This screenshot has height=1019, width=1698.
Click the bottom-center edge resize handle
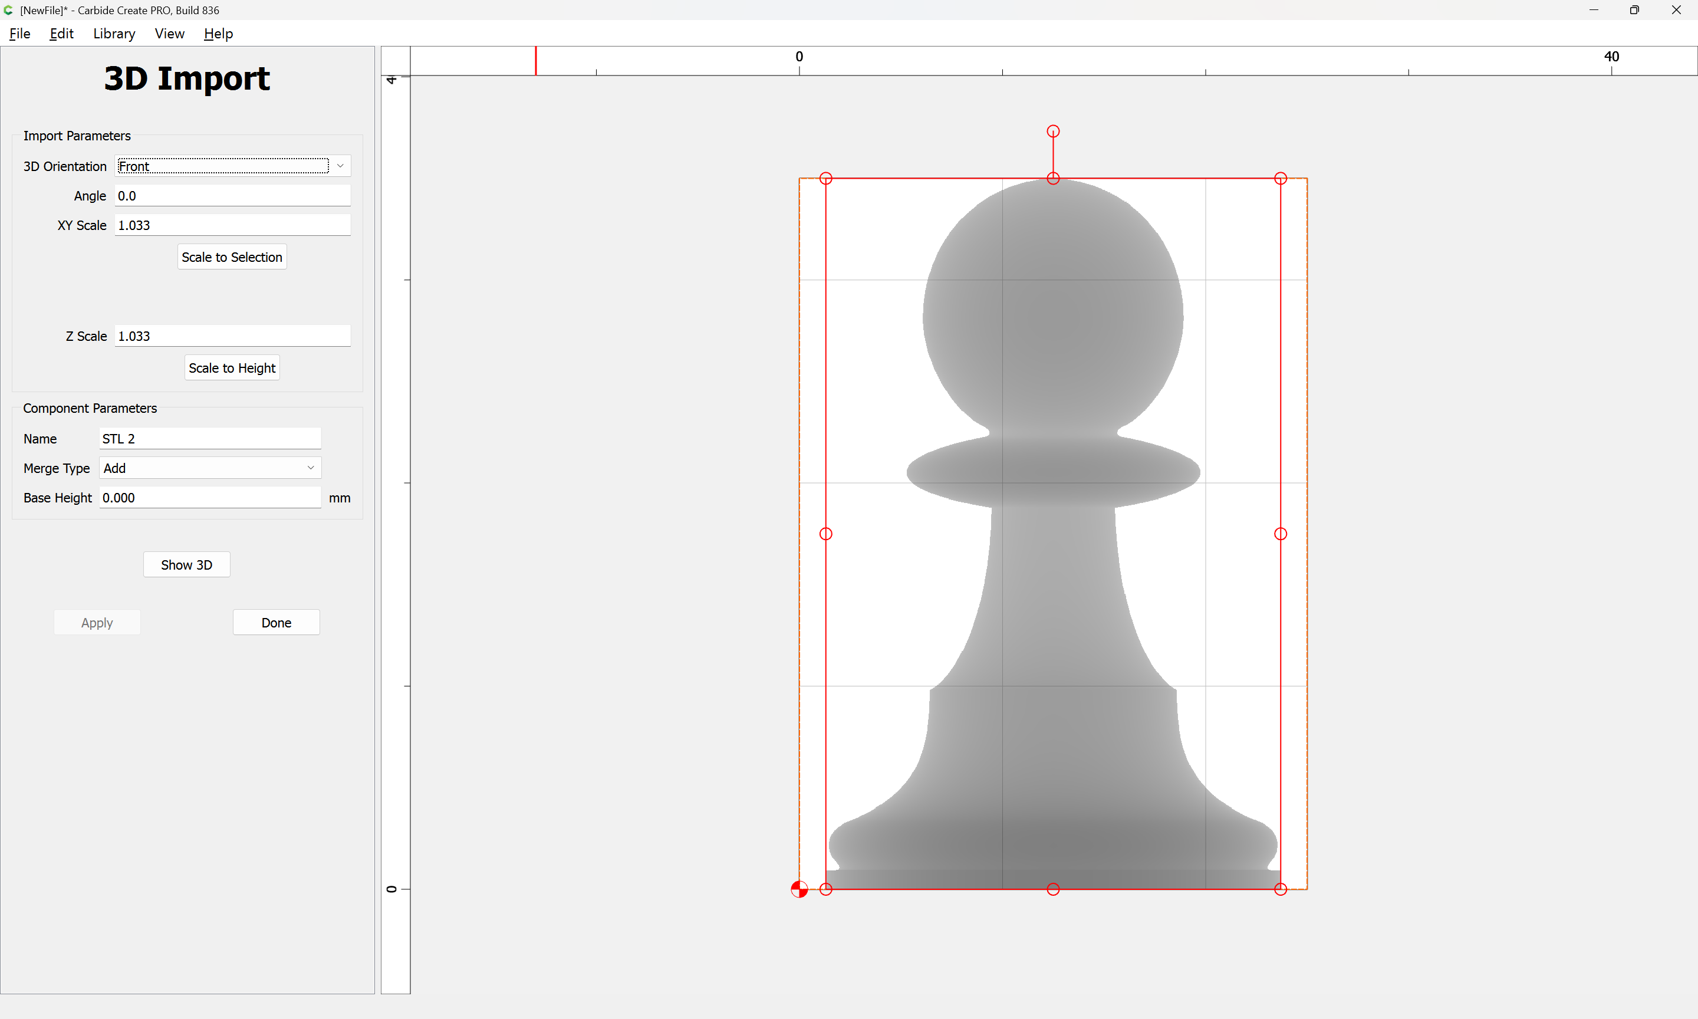click(1053, 889)
